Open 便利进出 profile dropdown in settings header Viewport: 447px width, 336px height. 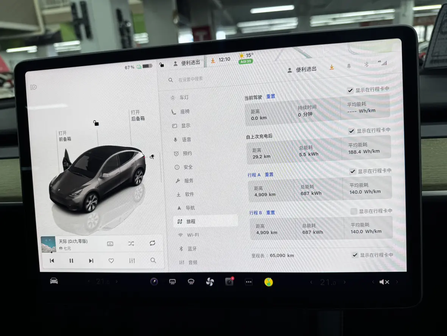click(x=302, y=70)
